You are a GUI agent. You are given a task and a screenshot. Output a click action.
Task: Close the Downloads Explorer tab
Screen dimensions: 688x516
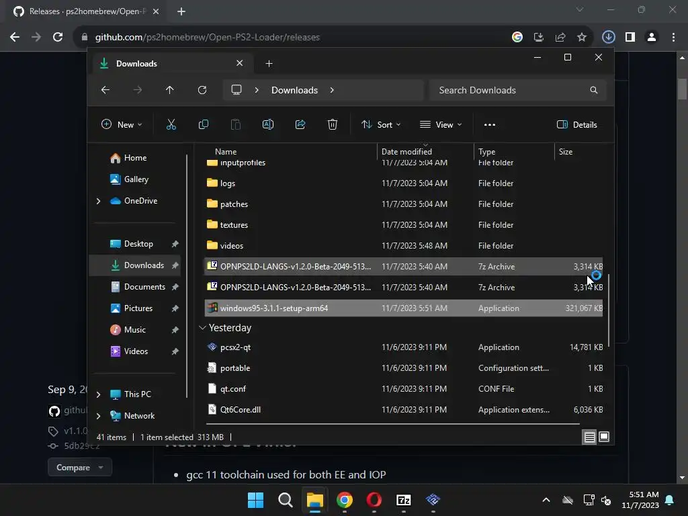[x=240, y=63]
